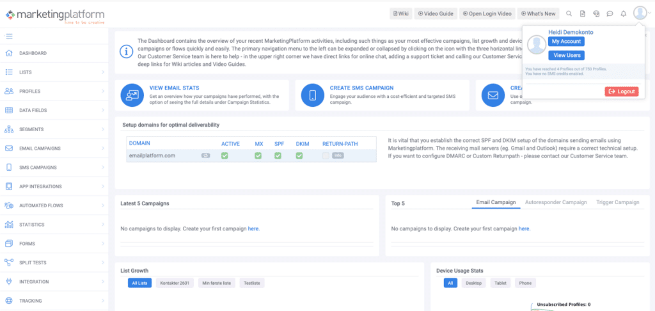
Task: Click 'here' link in Latest 5 Campaigns
Action: (253, 228)
